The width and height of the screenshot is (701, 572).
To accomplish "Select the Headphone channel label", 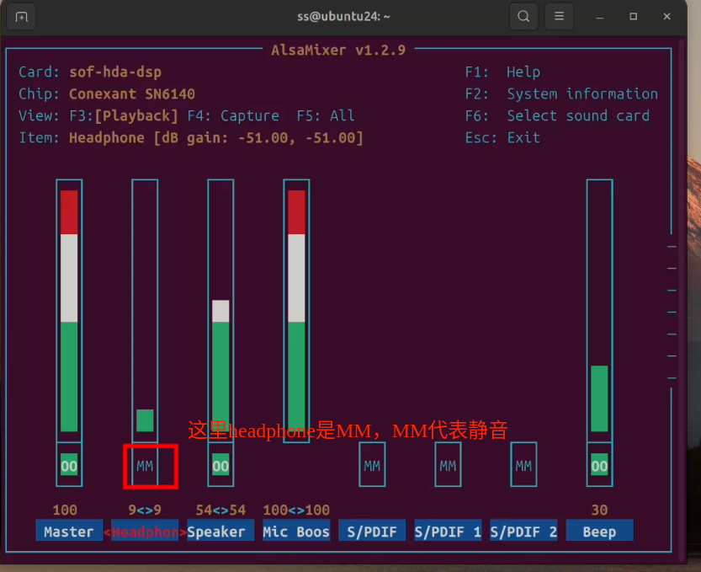I will [145, 532].
